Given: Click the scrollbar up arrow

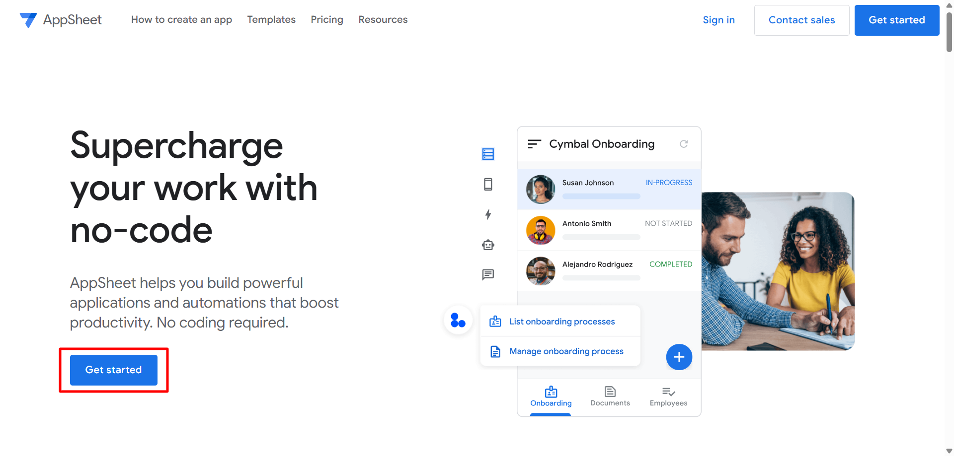Looking at the screenshot, I should pyautogui.click(x=949, y=5).
